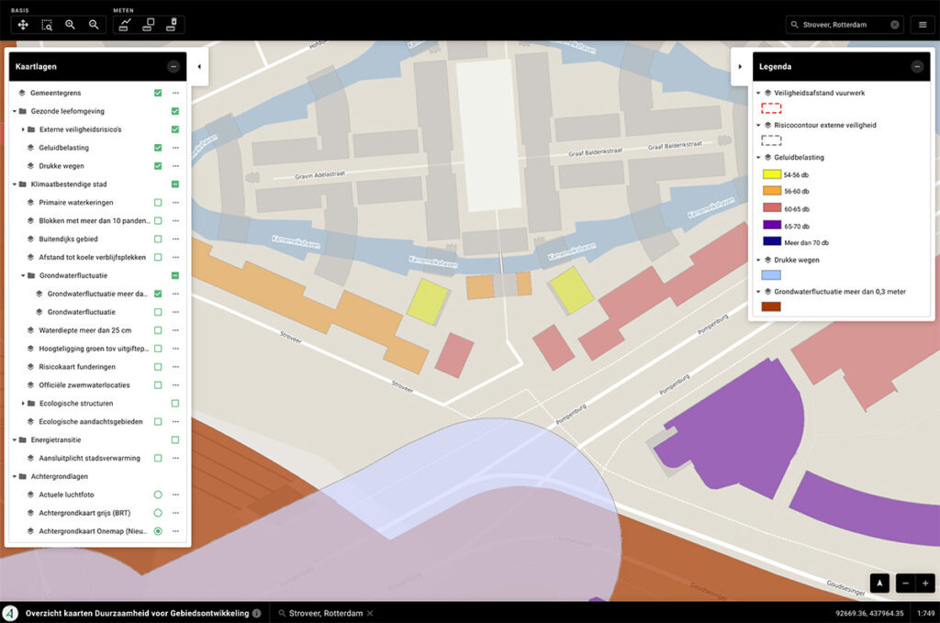Select the measure area tool
This screenshot has width=940, height=623.
click(148, 25)
